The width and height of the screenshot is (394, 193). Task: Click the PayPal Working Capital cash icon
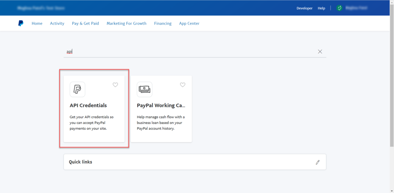[x=145, y=90]
